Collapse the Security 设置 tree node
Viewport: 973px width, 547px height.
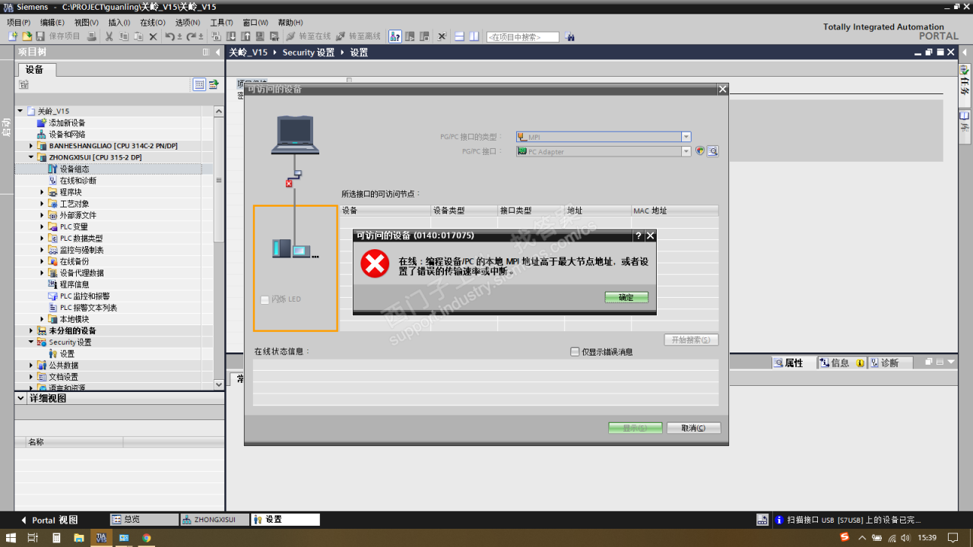click(x=31, y=342)
